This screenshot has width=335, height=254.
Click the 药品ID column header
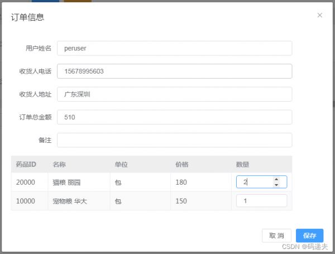coord(26,164)
